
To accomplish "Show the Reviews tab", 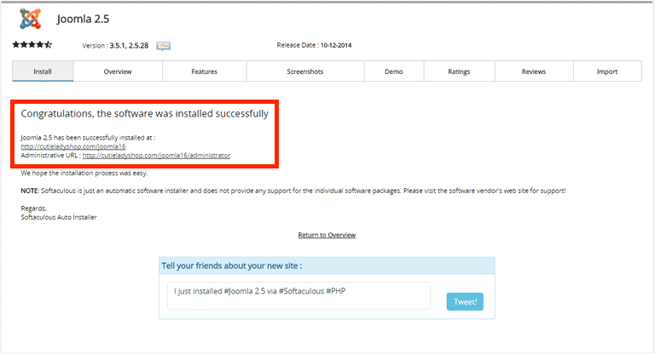I will pyautogui.click(x=534, y=71).
